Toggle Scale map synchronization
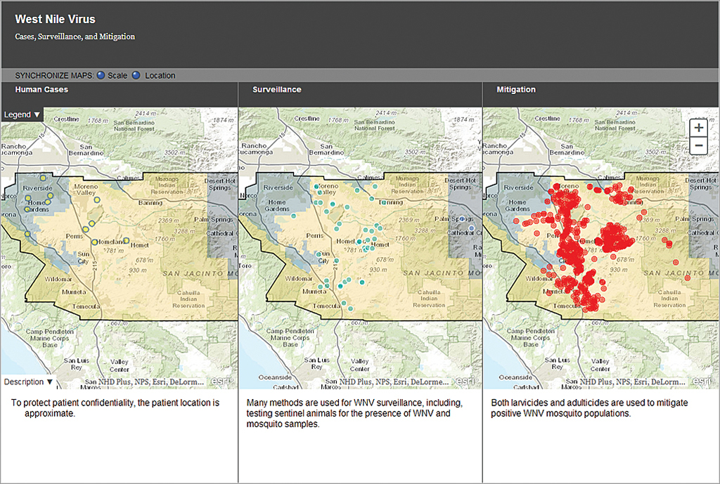 (101, 75)
